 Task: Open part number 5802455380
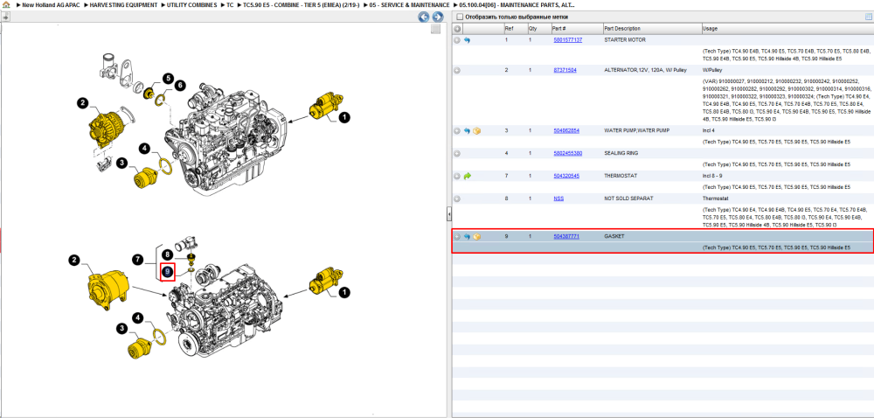(x=567, y=153)
